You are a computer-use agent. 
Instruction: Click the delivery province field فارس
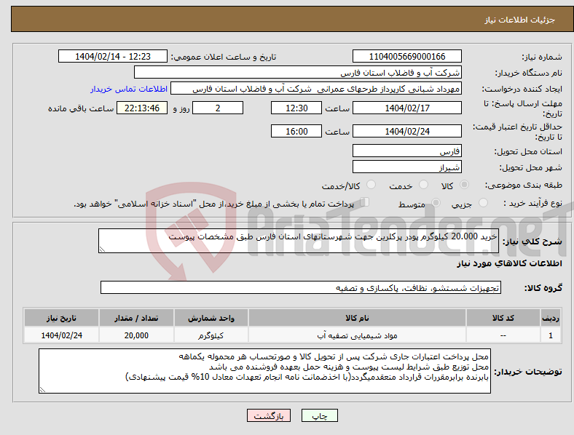click(x=407, y=151)
